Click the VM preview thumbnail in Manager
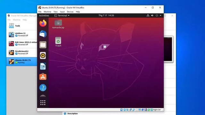 tap(168, 49)
